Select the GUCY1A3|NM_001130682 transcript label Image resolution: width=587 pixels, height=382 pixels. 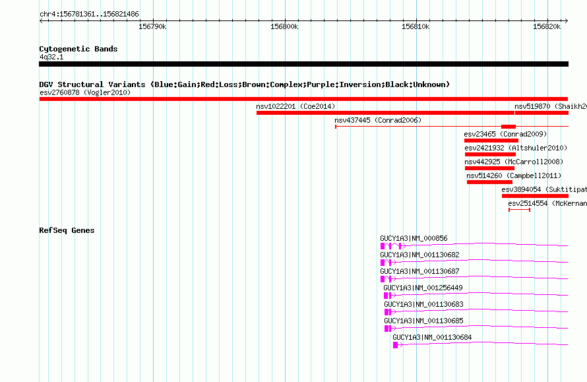click(419, 255)
